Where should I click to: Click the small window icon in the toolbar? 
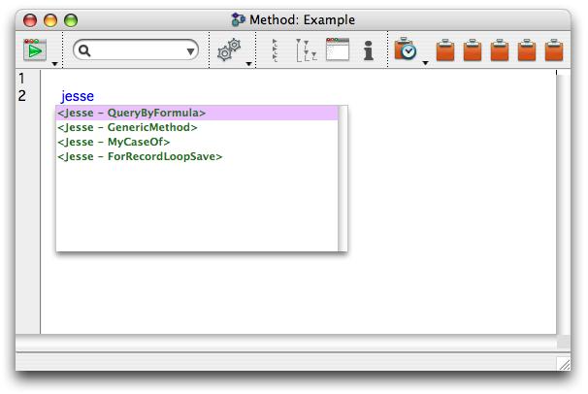click(337, 50)
